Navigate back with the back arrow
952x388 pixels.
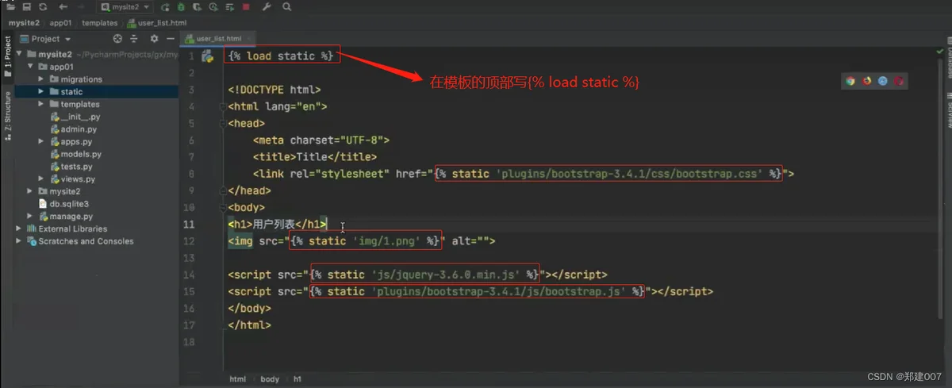pyautogui.click(x=63, y=6)
